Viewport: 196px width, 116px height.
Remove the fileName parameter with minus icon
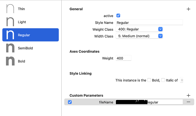188,102
